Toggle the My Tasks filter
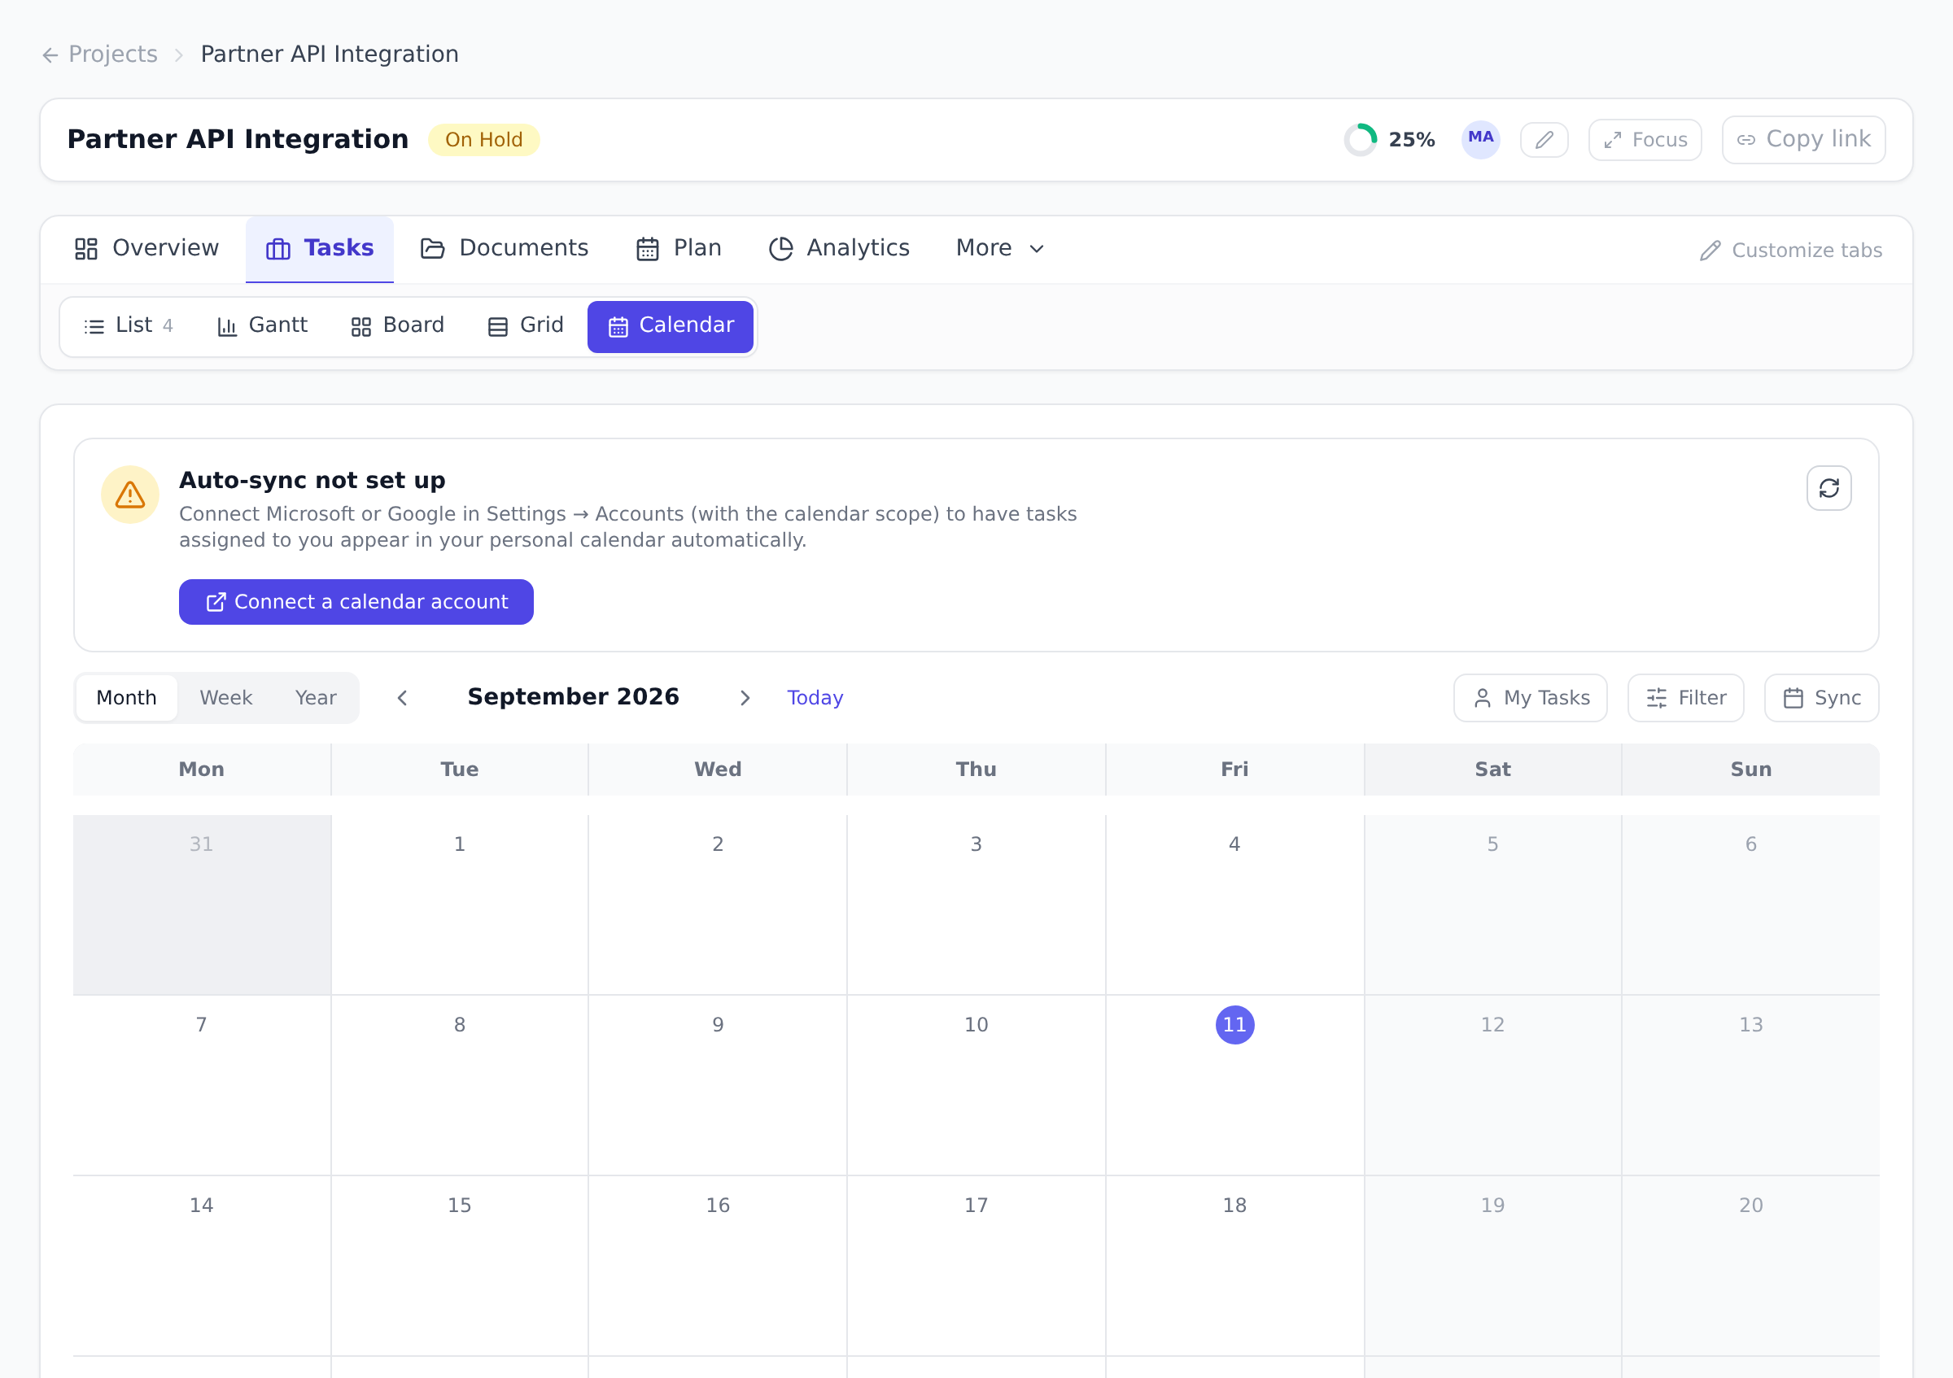This screenshot has width=1953, height=1378. [x=1530, y=698]
